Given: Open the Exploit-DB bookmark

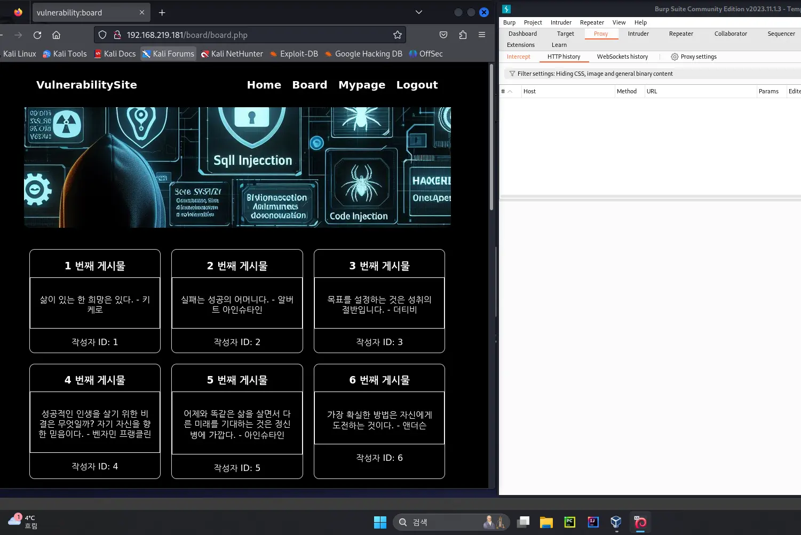Looking at the screenshot, I should pyautogui.click(x=294, y=54).
